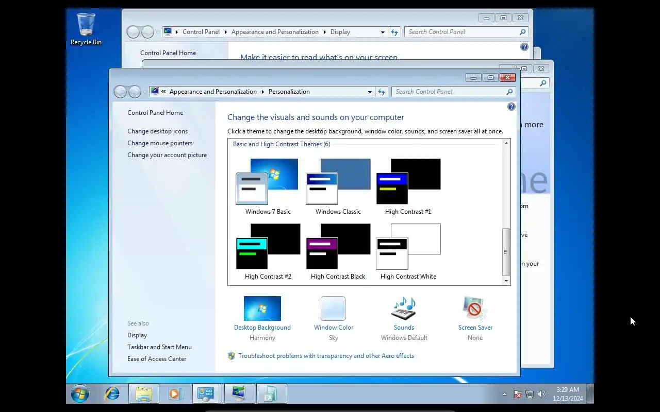Screen dimensions: 660x412
Task: Click the Desktop Background text link
Action: point(262,328)
